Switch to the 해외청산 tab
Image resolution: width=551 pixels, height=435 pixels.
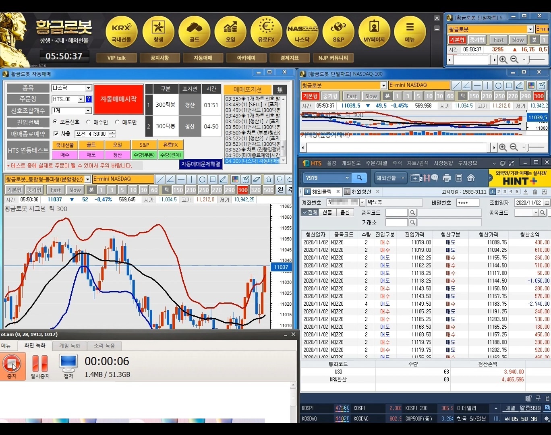coord(361,192)
